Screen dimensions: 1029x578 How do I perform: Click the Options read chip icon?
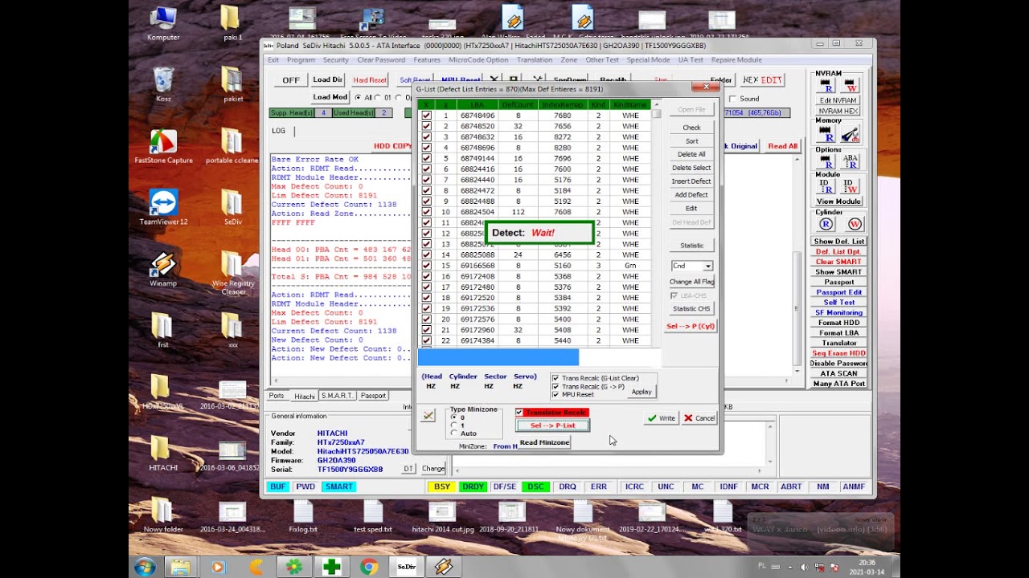[827, 161]
